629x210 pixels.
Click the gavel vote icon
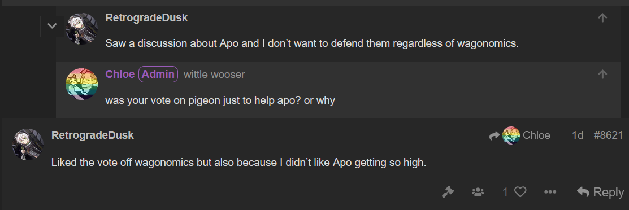tap(448, 193)
